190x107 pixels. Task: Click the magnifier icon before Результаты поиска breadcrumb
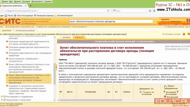click(166, 27)
